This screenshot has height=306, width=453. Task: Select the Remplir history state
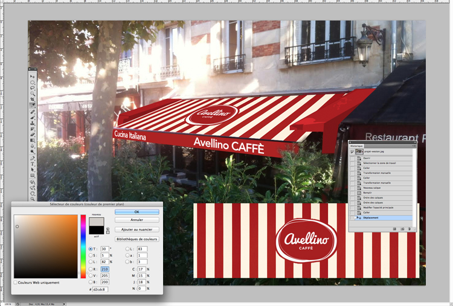pos(367,193)
